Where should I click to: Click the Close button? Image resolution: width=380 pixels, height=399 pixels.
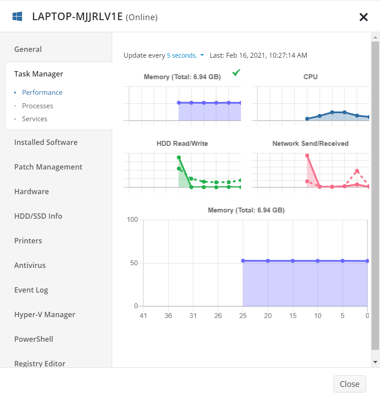(x=349, y=384)
